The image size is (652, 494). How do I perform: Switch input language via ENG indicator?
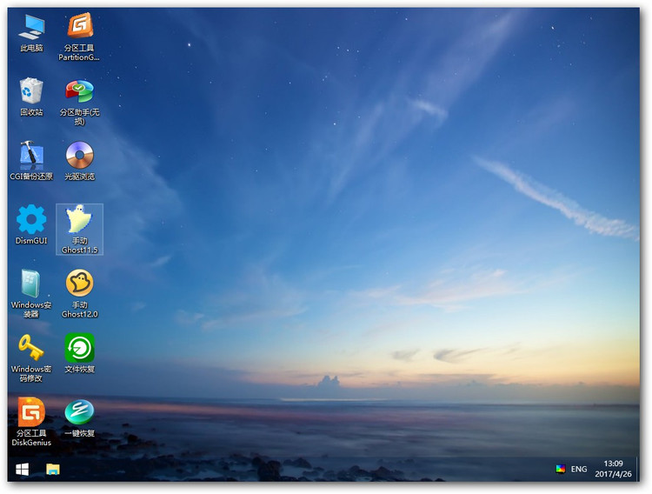[x=579, y=469]
